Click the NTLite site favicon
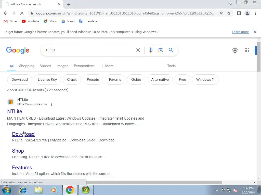This screenshot has width=261, height=195. click(11, 102)
